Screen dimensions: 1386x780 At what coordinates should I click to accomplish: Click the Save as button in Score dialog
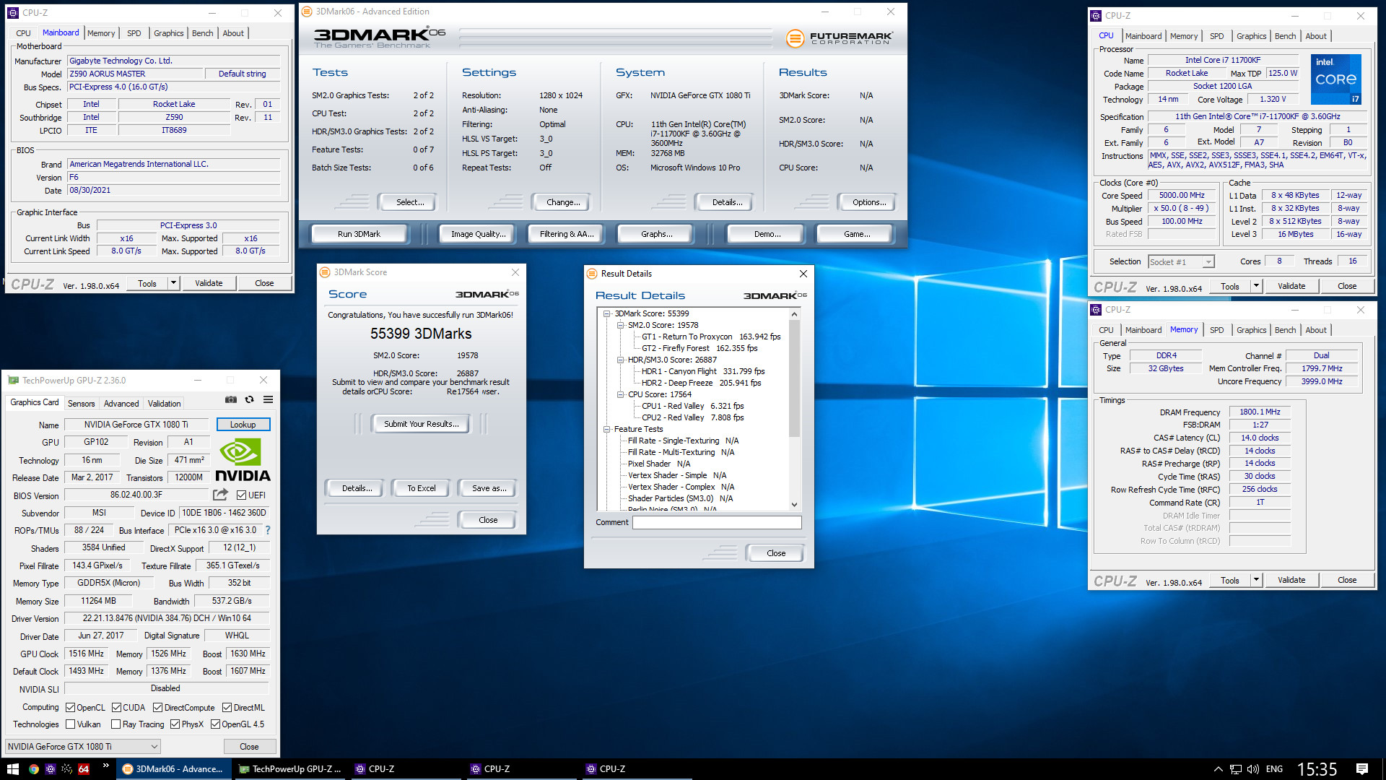pyautogui.click(x=489, y=488)
